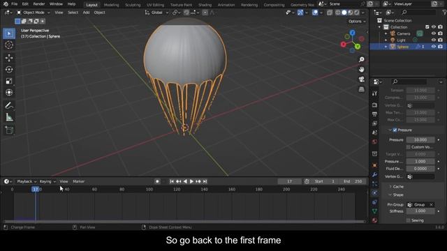447x251 pixels.
Task: Open the Keying dropdown
Action: (x=47, y=181)
